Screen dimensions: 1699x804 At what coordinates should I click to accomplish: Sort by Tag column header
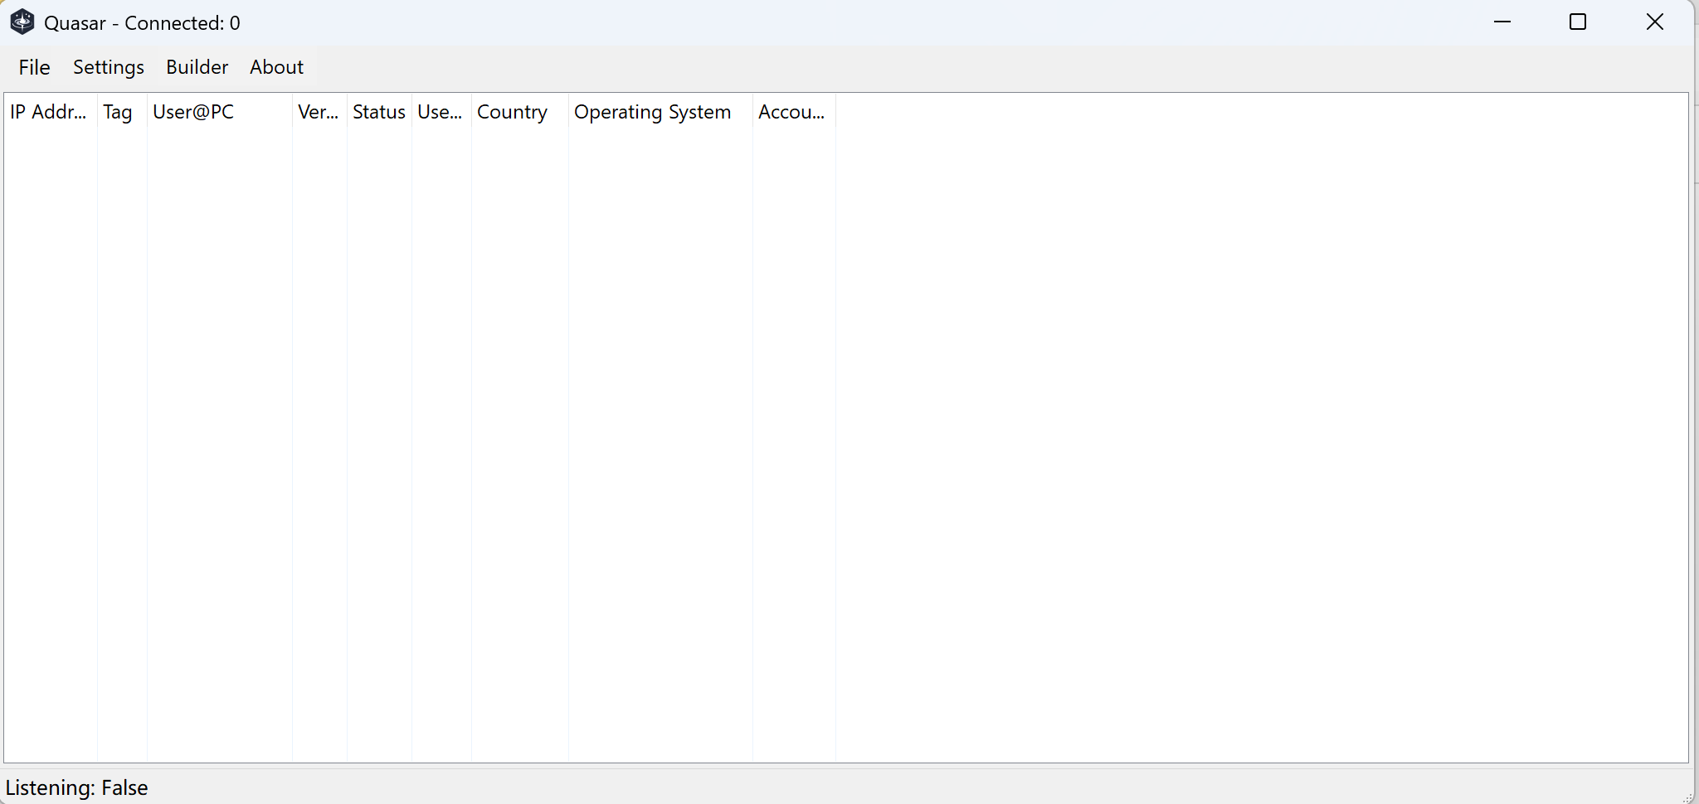(x=122, y=112)
